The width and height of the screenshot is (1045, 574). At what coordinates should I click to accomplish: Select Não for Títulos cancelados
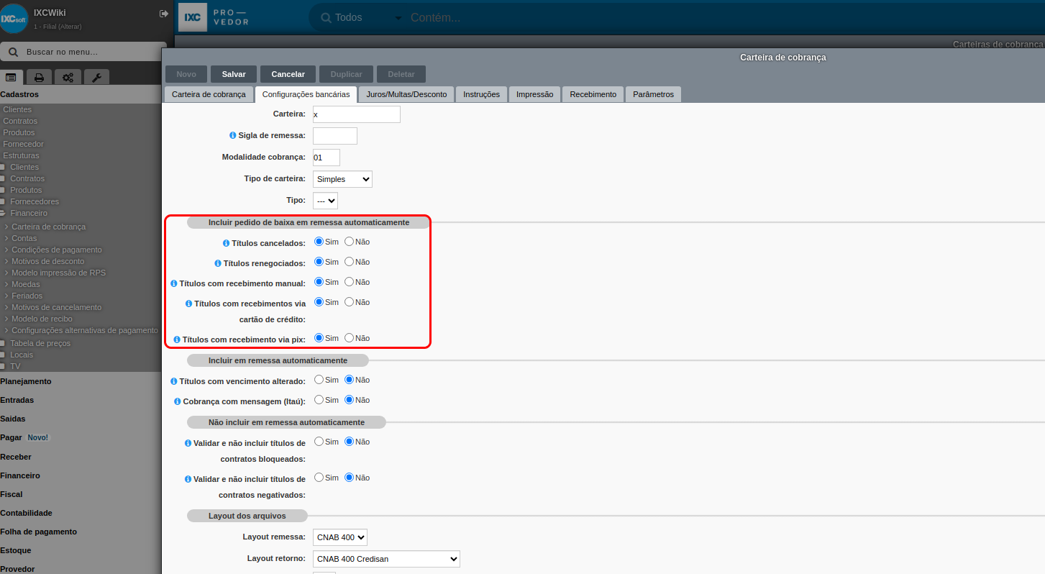349,242
